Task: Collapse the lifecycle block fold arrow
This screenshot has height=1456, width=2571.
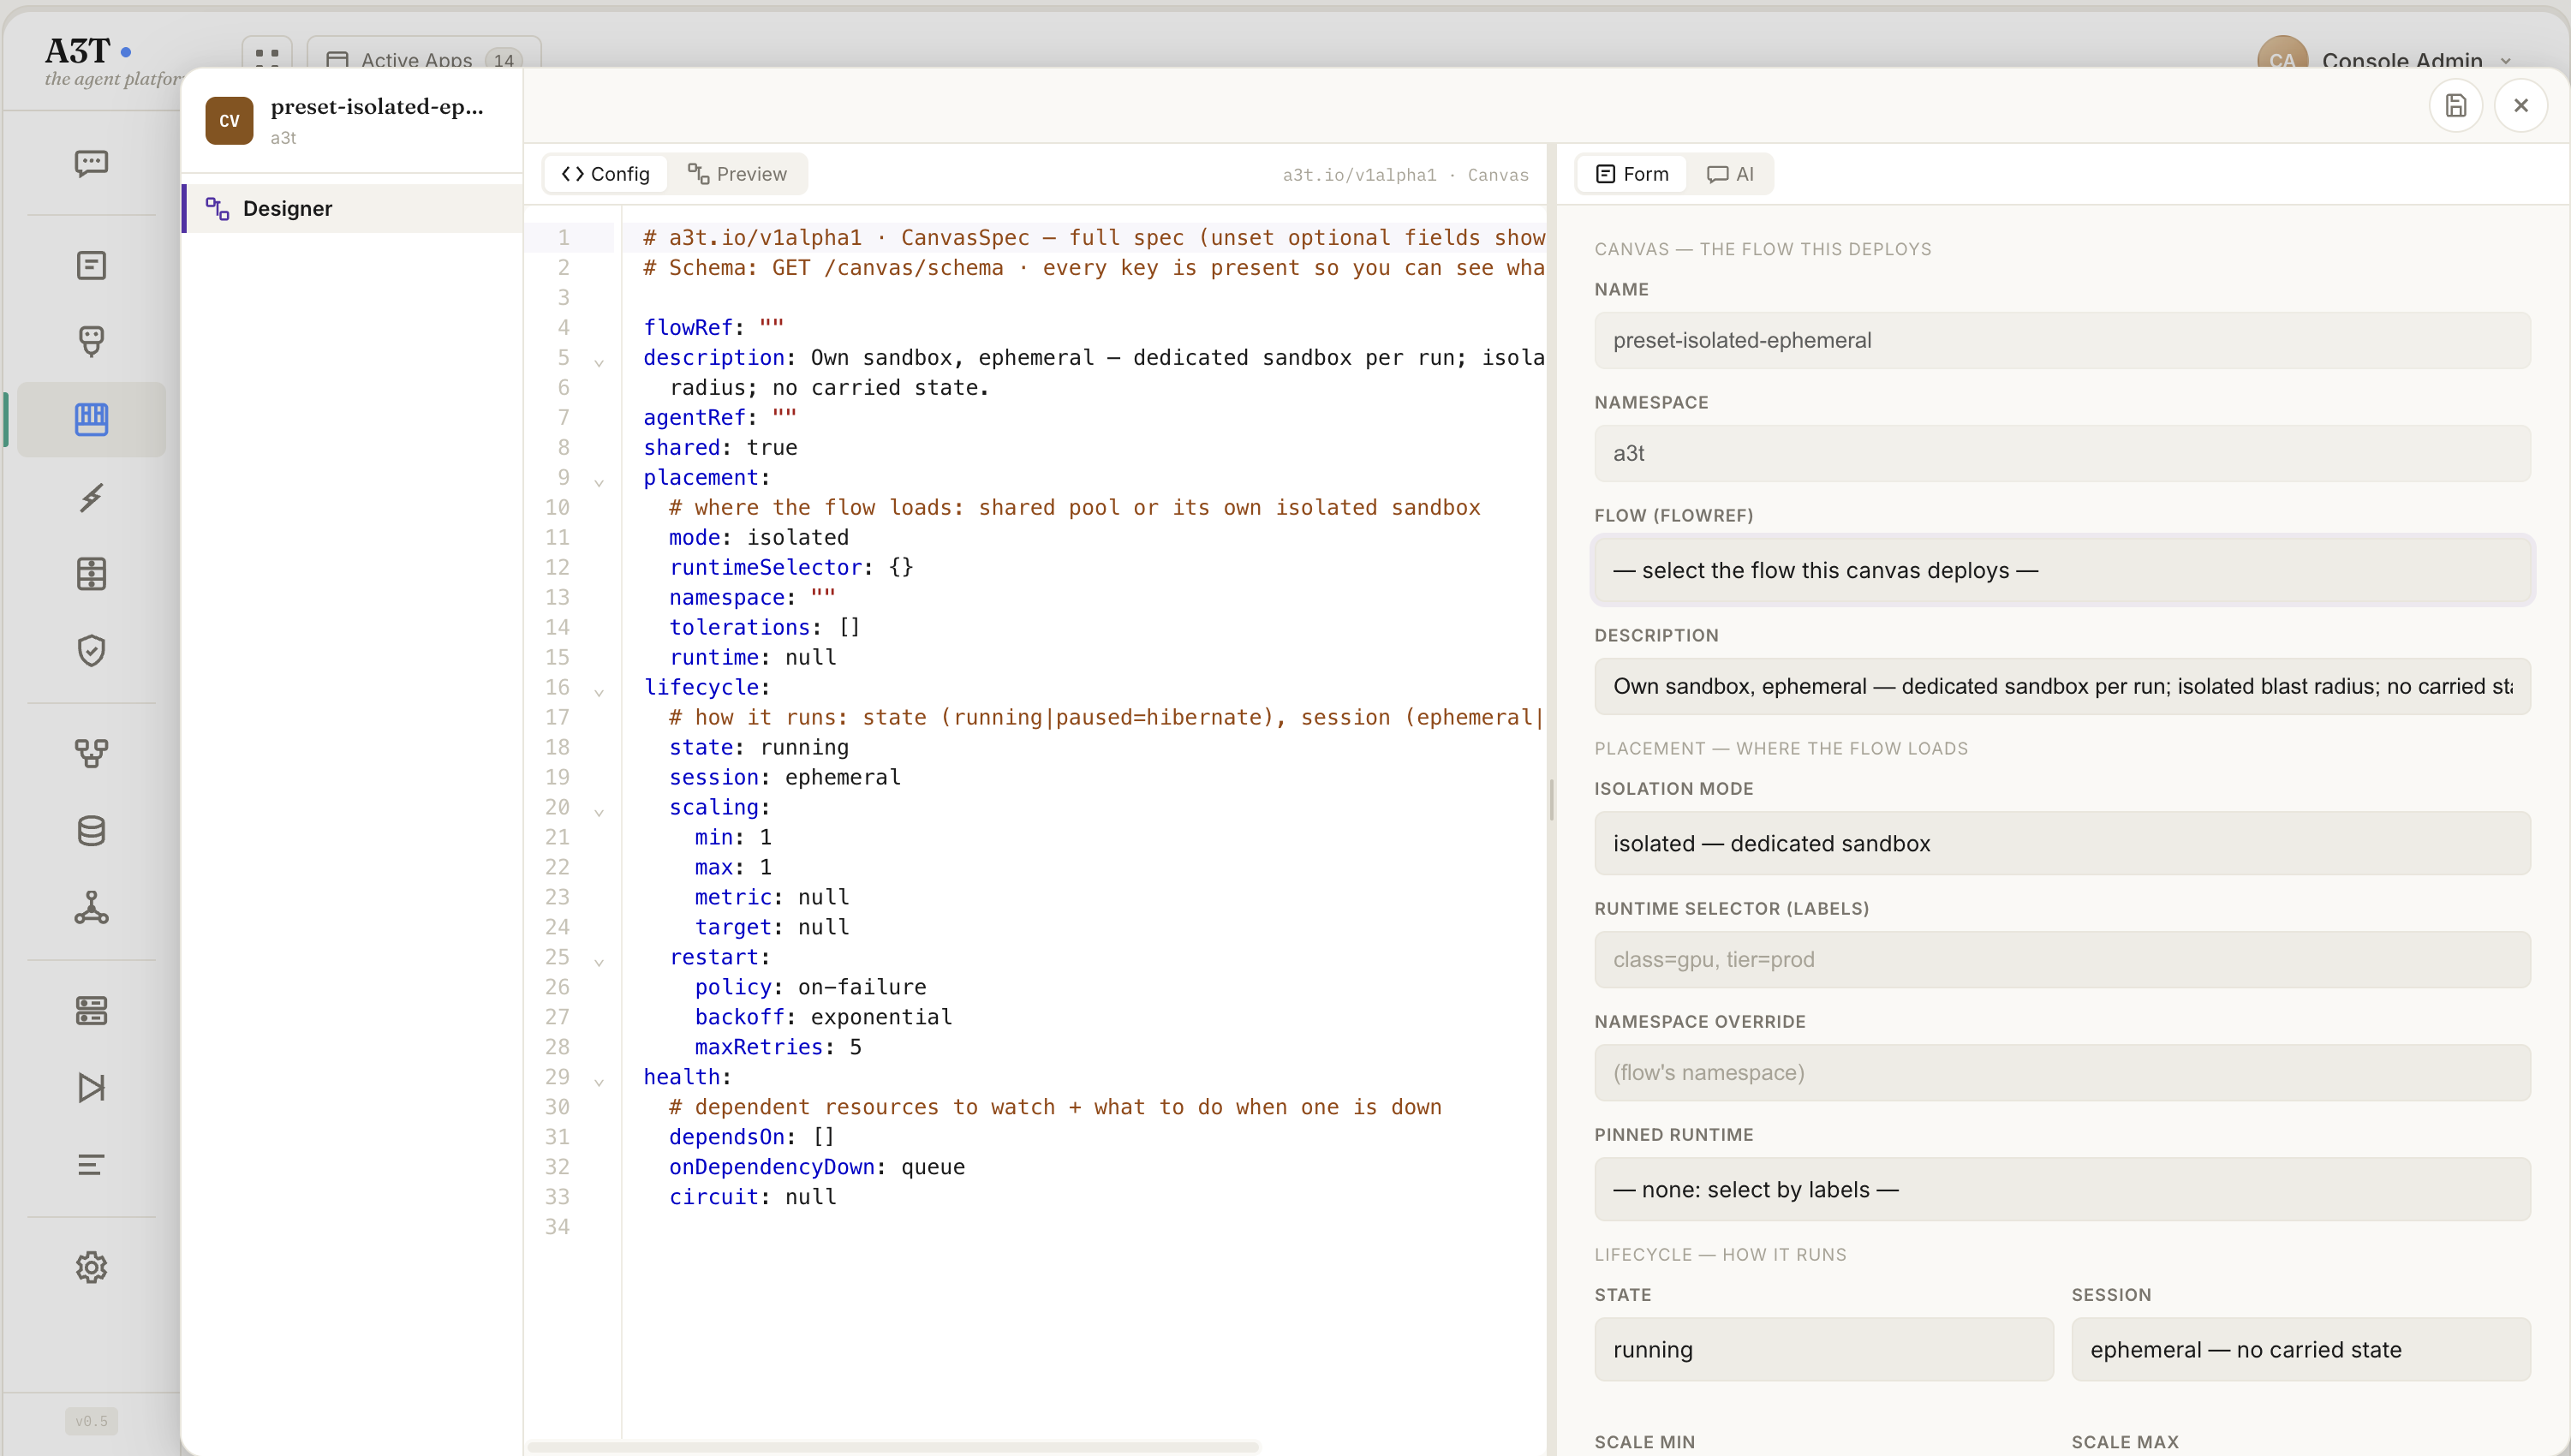Action: click(599, 692)
